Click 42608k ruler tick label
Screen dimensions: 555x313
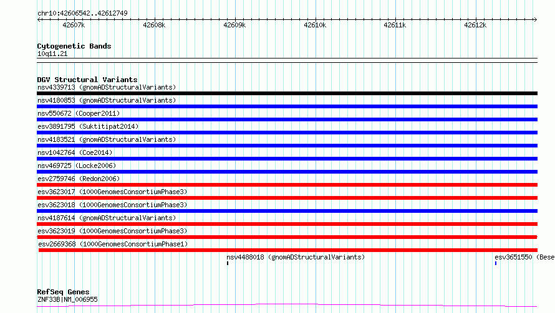154,25
